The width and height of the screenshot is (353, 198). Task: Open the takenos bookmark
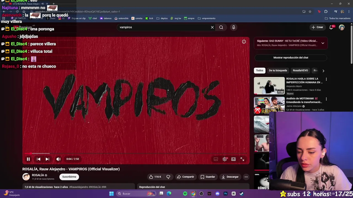point(106,18)
